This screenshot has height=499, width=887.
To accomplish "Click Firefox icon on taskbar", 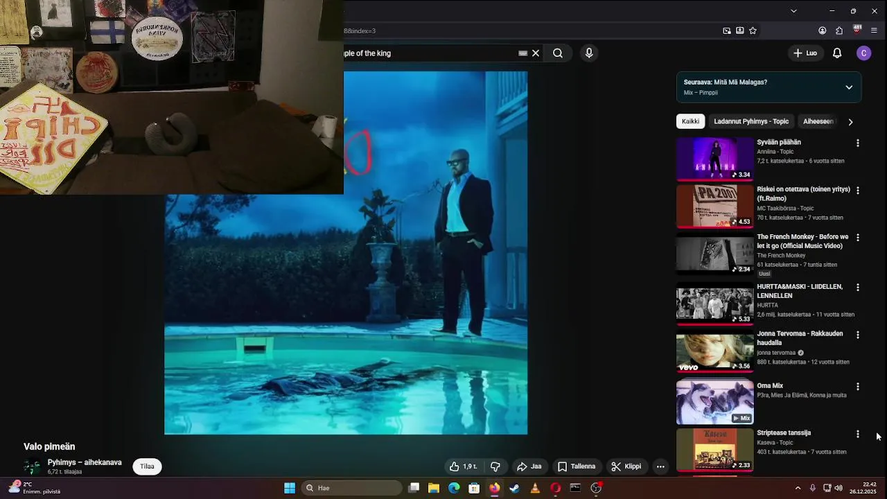I will [x=494, y=488].
